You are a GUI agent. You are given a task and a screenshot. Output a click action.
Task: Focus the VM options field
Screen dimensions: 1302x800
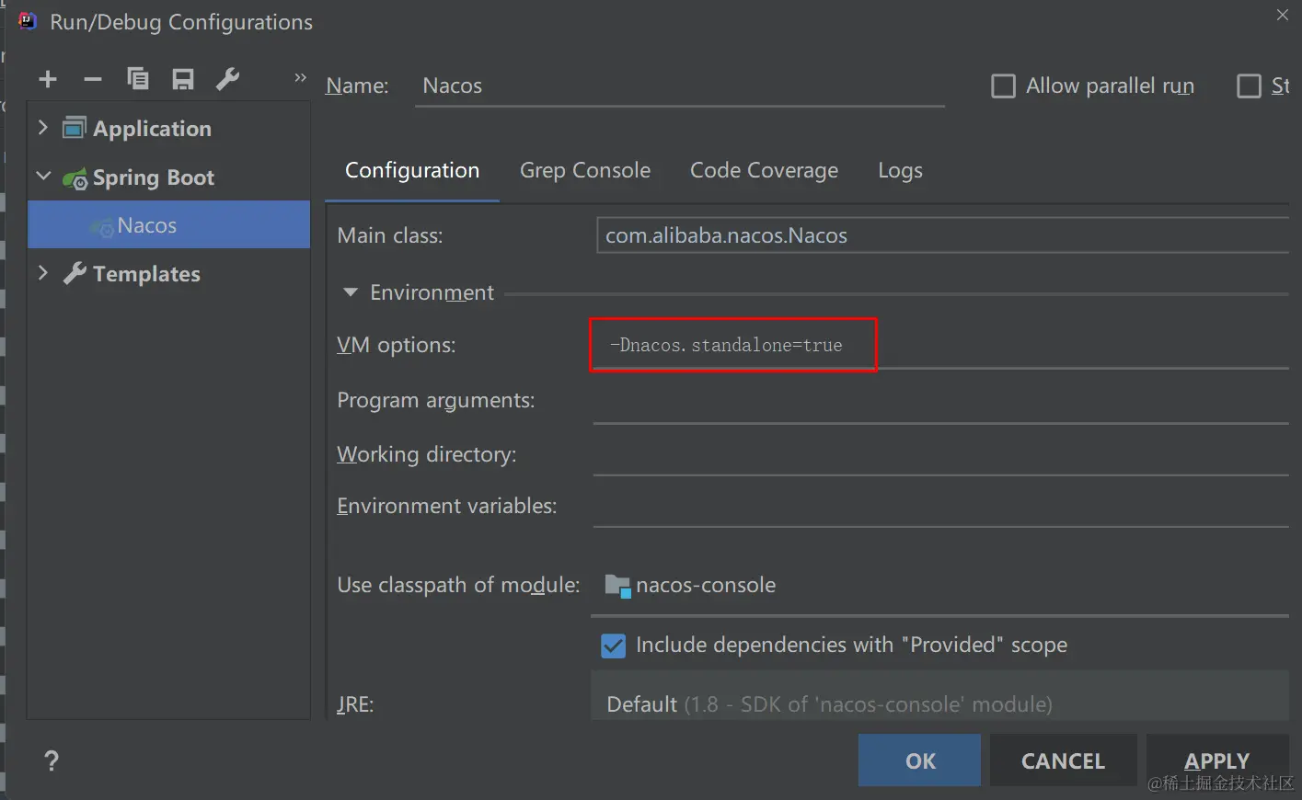click(940, 345)
